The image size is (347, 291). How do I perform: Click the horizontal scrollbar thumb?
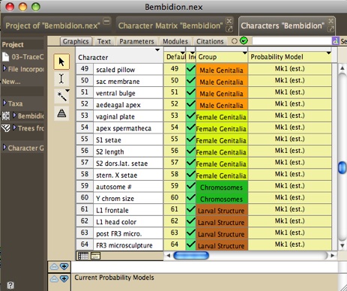[191, 255]
